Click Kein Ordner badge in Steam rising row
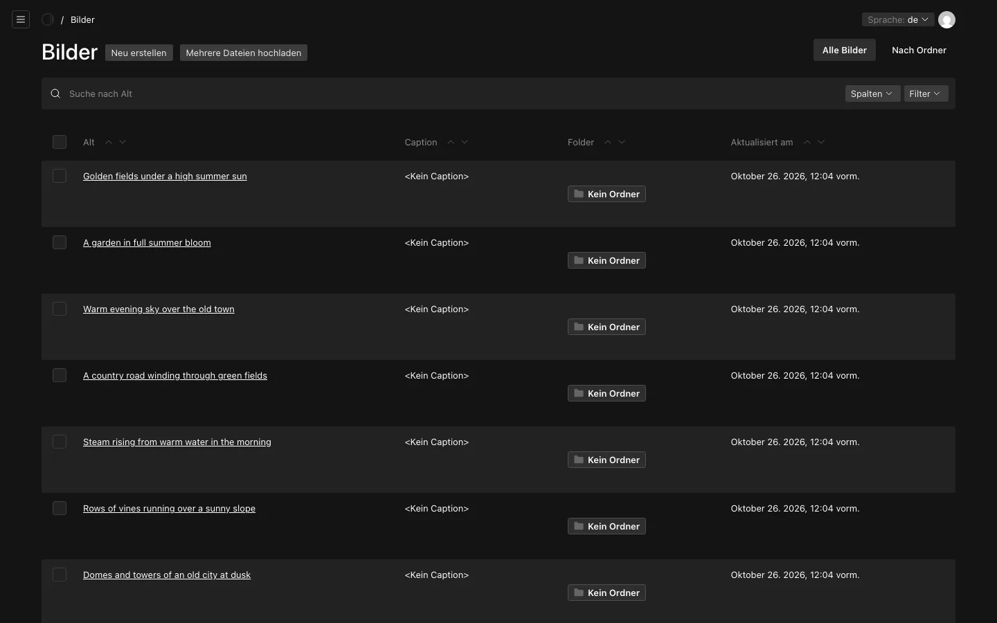Screen dimensions: 997x623 click(607, 460)
